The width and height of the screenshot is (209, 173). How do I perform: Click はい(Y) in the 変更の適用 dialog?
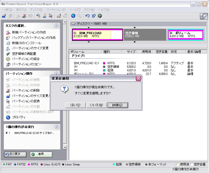pyautogui.click(x=75, y=105)
